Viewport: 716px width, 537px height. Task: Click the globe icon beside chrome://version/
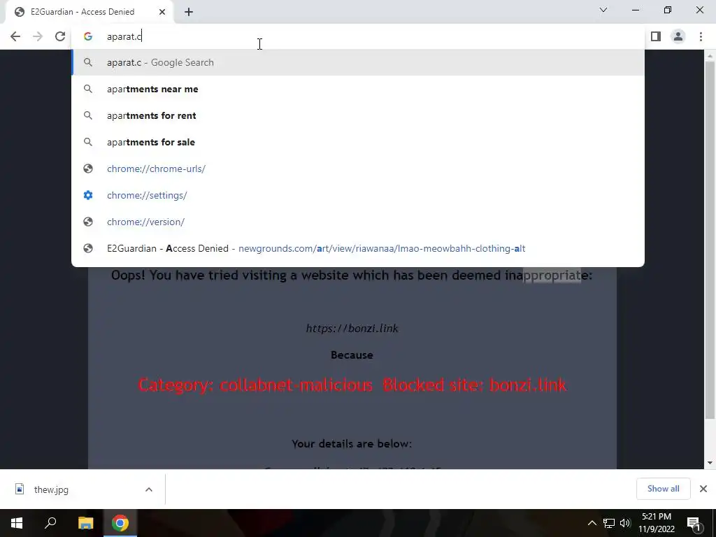pos(88,222)
